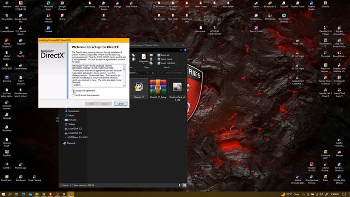
Task: Select Snap Camera desktop icon
Action: pyautogui.click(x=34, y=178)
